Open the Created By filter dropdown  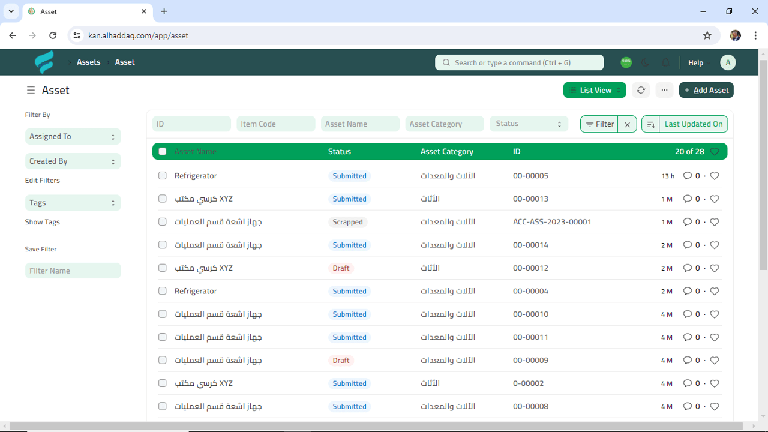pos(73,161)
